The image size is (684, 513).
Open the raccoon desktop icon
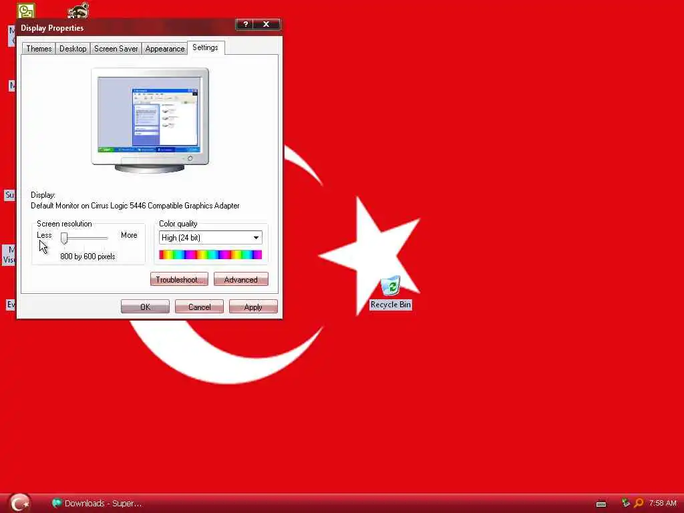79,11
